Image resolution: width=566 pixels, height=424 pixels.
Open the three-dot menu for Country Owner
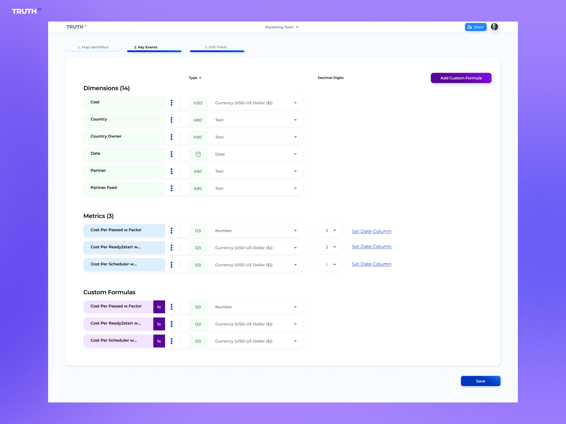tap(171, 137)
